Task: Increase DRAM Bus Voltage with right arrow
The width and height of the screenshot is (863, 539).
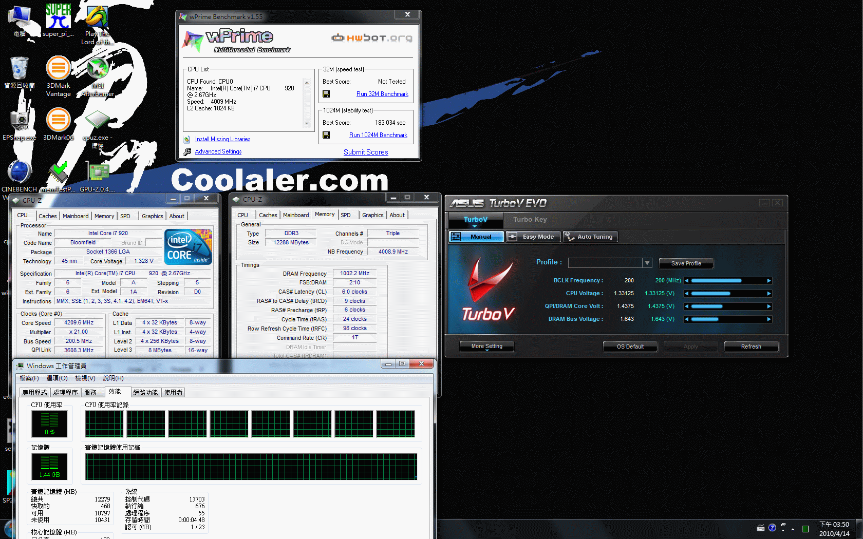Action: [769, 319]
